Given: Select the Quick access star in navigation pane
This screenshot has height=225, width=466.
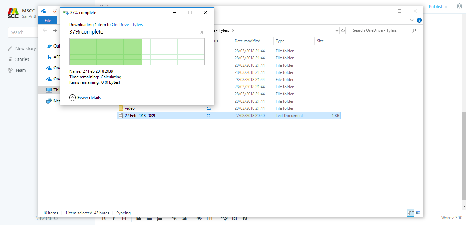Looking at the screenshot, I should click(49, 46).
